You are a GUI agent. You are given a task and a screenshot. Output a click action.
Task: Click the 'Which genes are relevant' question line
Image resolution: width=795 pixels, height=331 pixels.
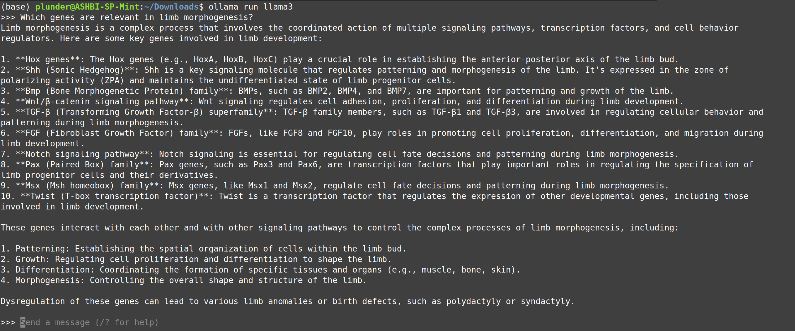tap(136, 17)
